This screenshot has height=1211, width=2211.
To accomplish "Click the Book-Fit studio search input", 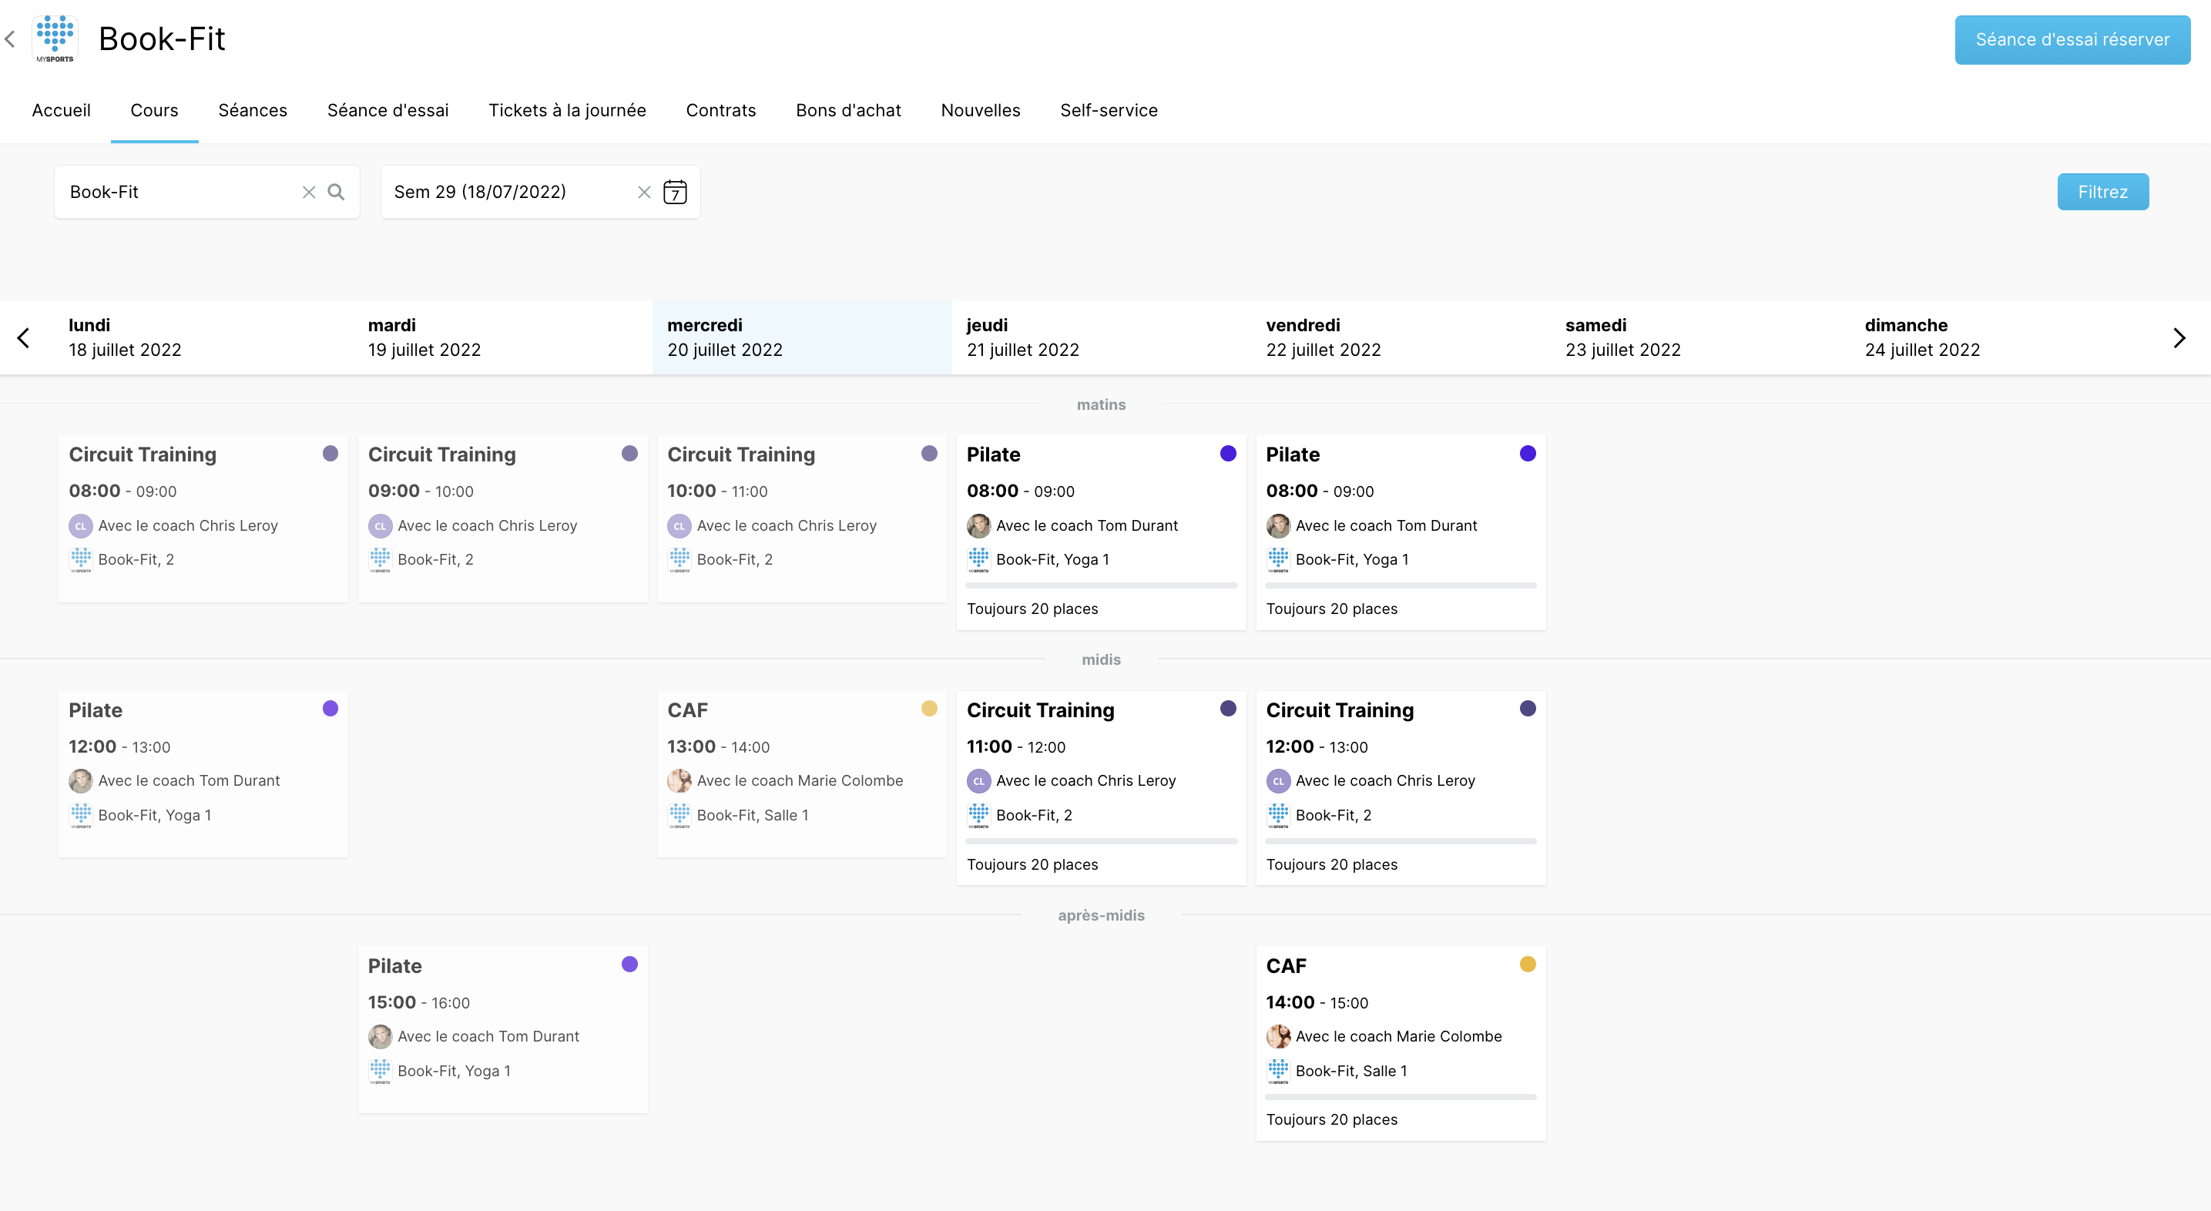I will pyautogui.click(x=180, y=193).
